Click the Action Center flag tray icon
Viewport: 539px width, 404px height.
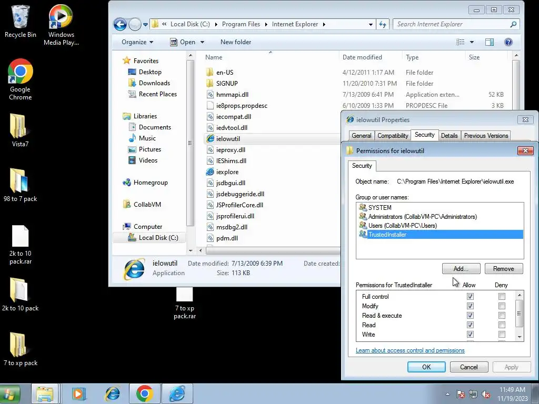click(x=460, y=394)
